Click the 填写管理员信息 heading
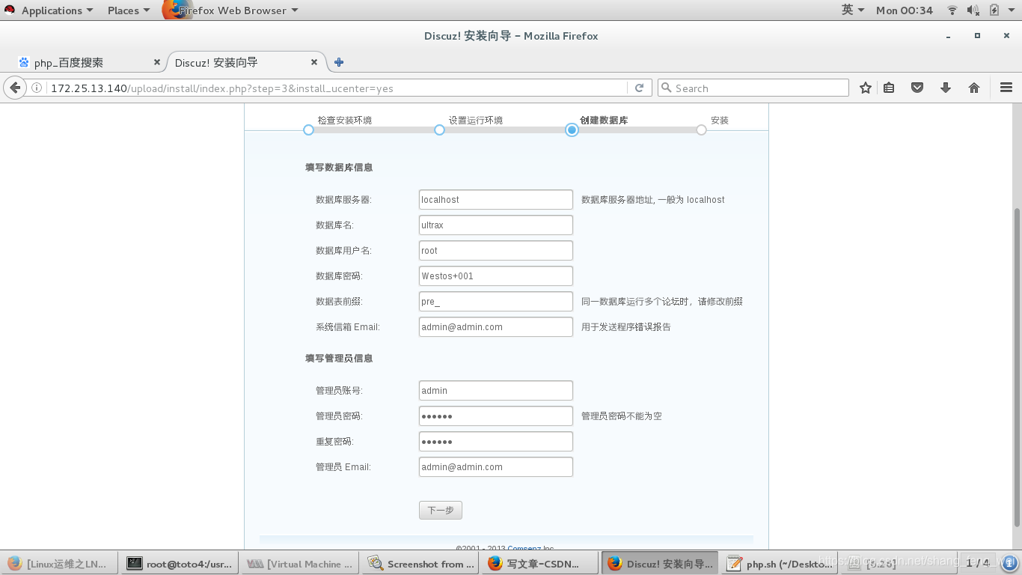The width and height of the screenshot is (1022, 575). click(339, 359)
